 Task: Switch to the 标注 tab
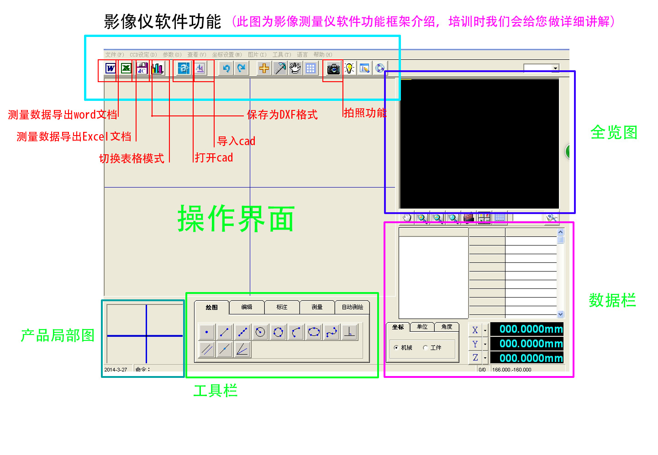point(282,307)
